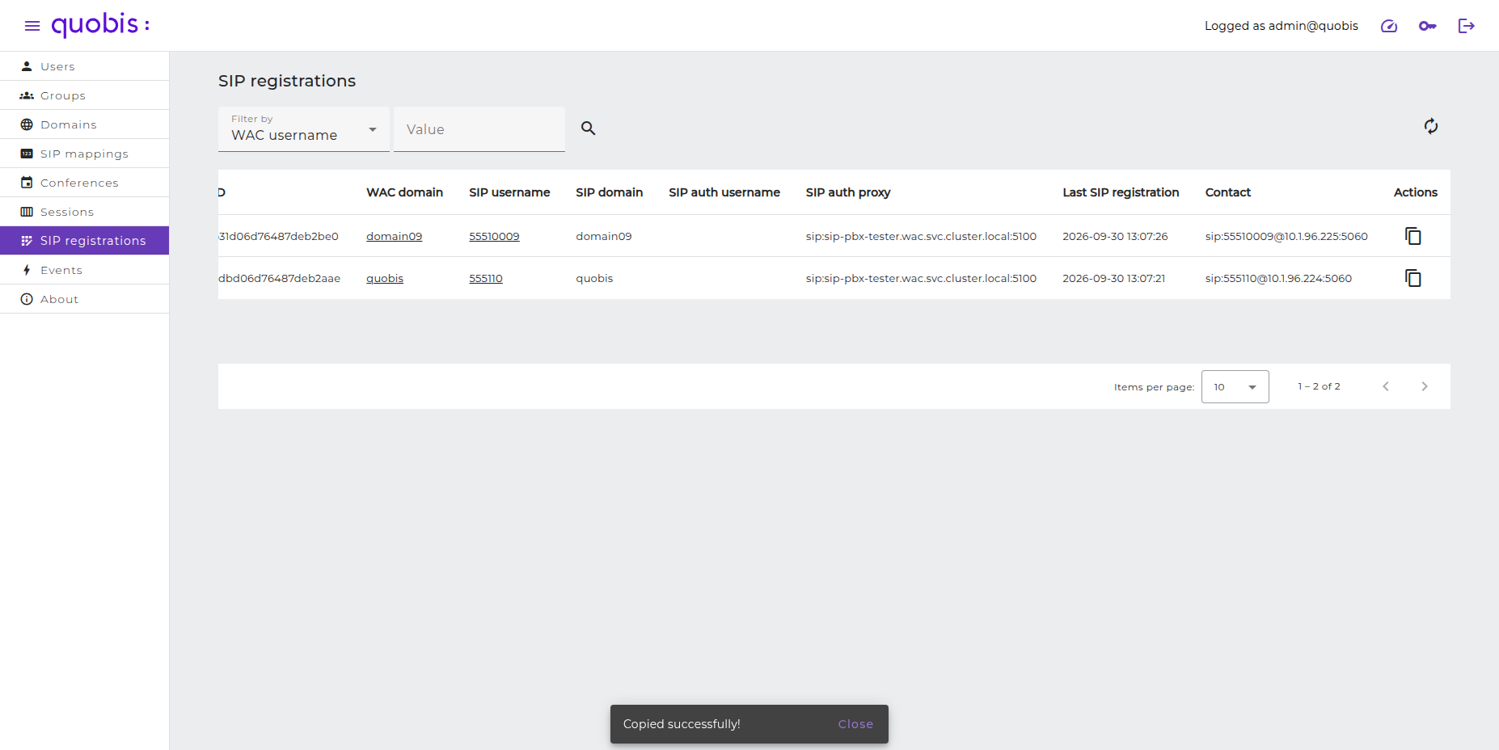Open the 55510009 SIP username link
Viewport: 1499px width, 750px height.
coord(494,236)
